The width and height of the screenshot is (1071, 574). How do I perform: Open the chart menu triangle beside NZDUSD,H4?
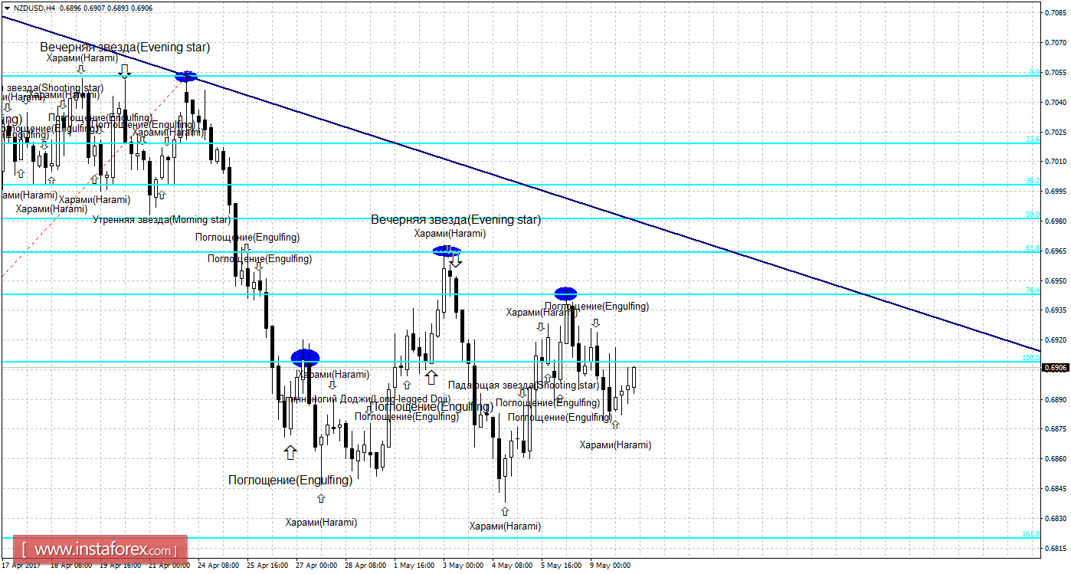click(6, 8)
